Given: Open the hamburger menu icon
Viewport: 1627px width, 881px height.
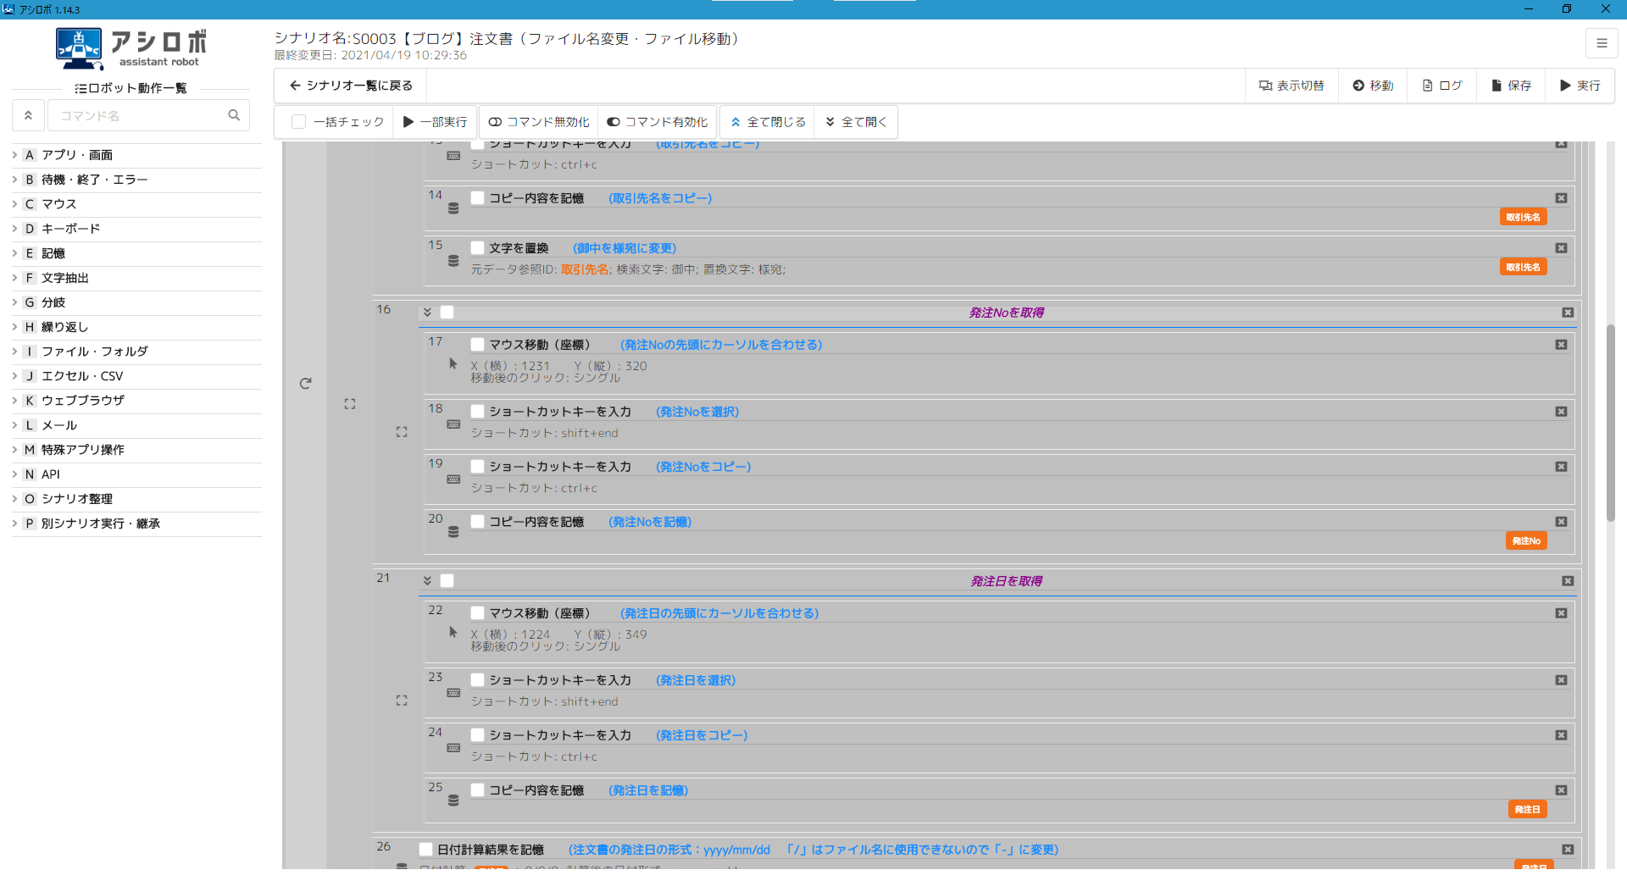Looking at the screenshot, I should 1601,43.
